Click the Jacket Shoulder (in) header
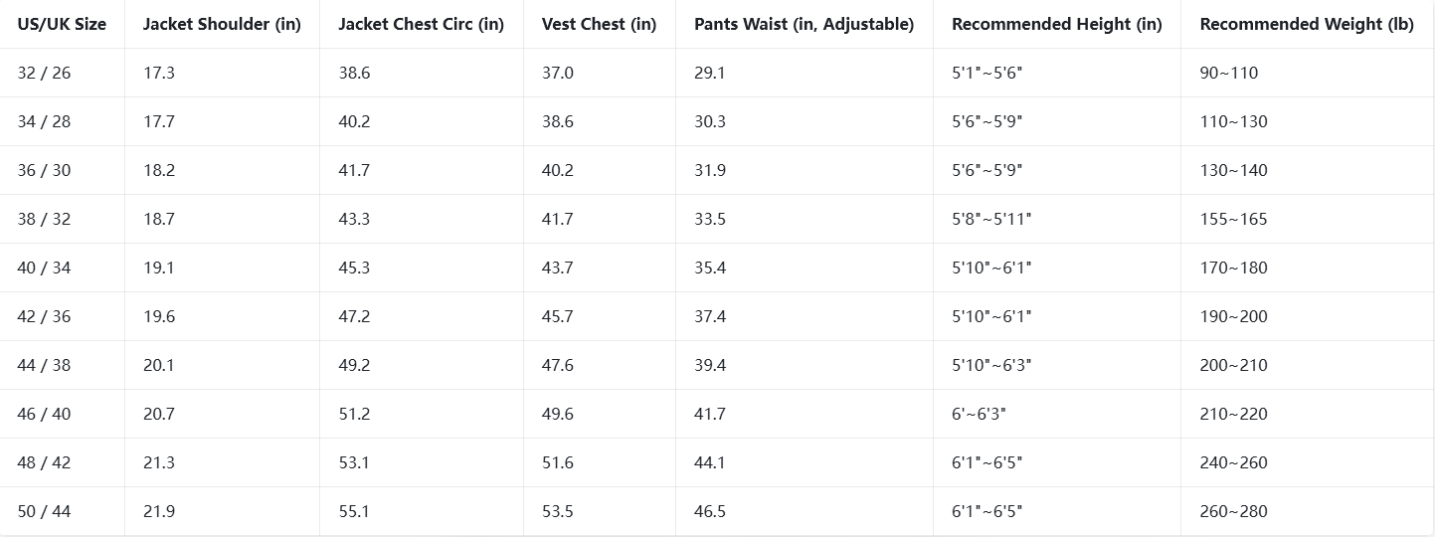The width and height of the screenshot is (1435, 537). coord(222,24)
